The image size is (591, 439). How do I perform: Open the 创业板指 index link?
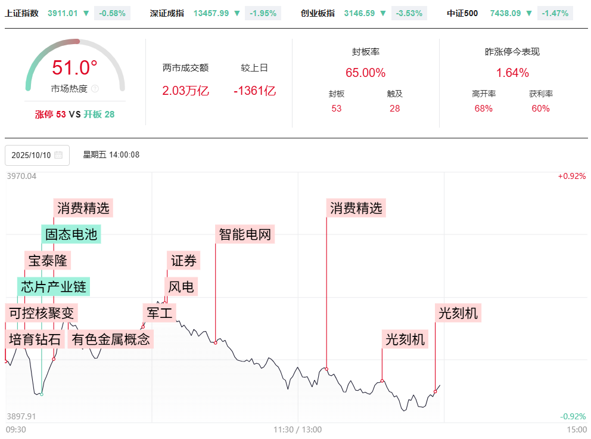pos(318,13)
